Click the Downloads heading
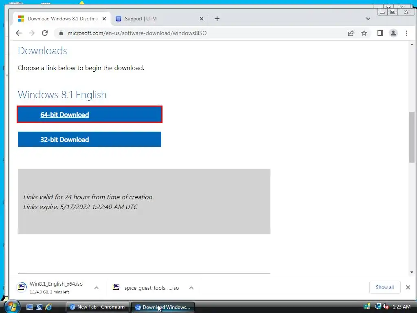 pyautogui.click(x=42, y=51)
